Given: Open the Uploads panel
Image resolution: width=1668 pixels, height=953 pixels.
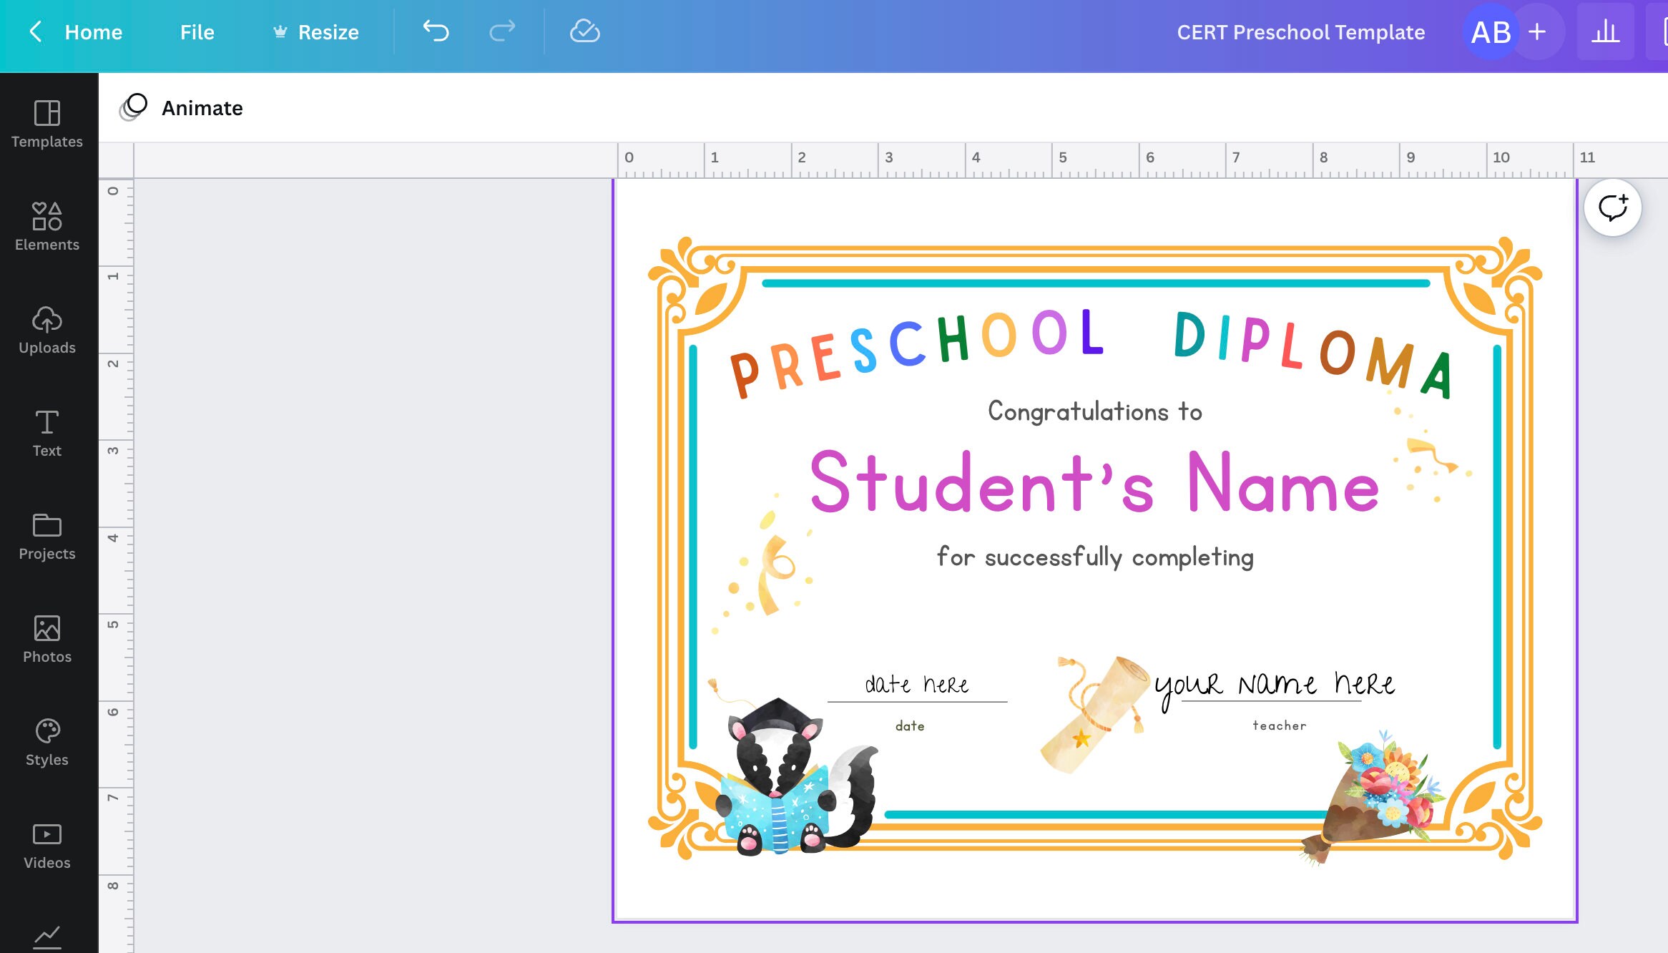Looking at the screenshot, I should 46,329.
